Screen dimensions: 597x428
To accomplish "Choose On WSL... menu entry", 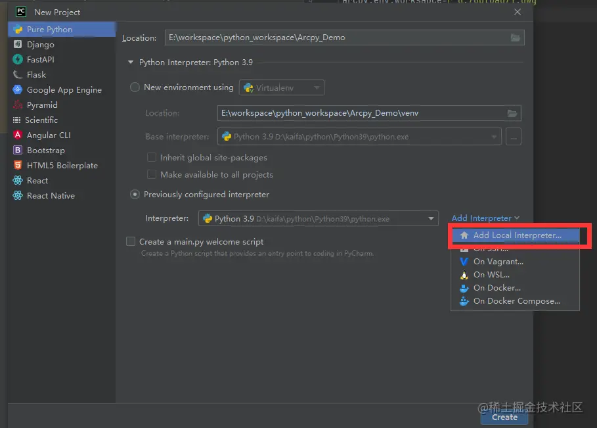I will pos(516,275).
